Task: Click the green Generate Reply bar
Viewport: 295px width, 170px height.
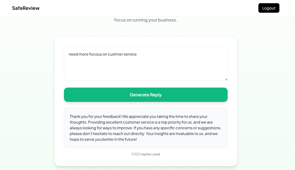Action: tap(146, 95)
